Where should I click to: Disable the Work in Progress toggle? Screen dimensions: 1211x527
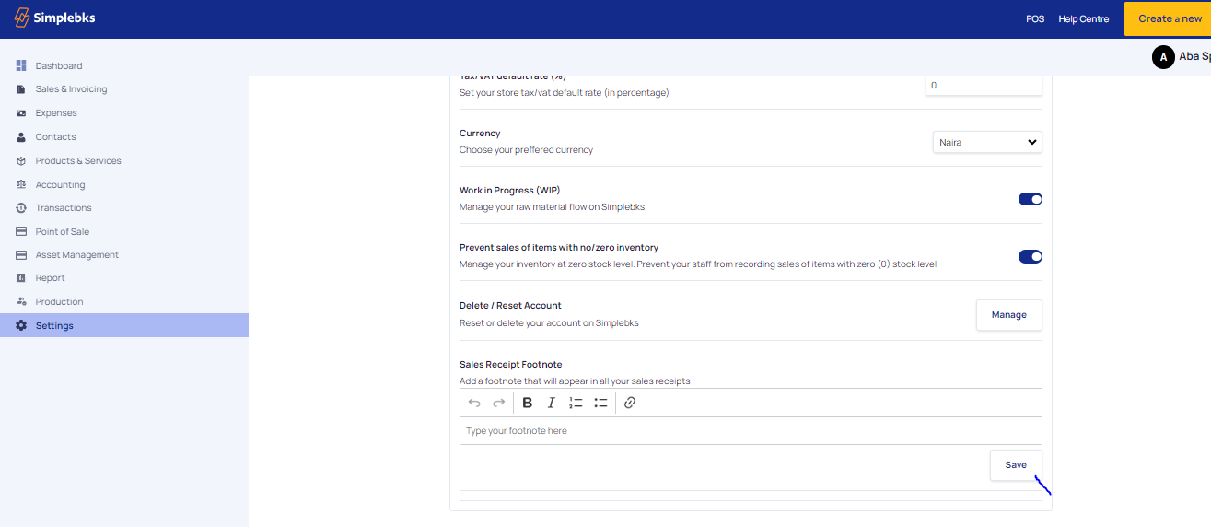1030,199
